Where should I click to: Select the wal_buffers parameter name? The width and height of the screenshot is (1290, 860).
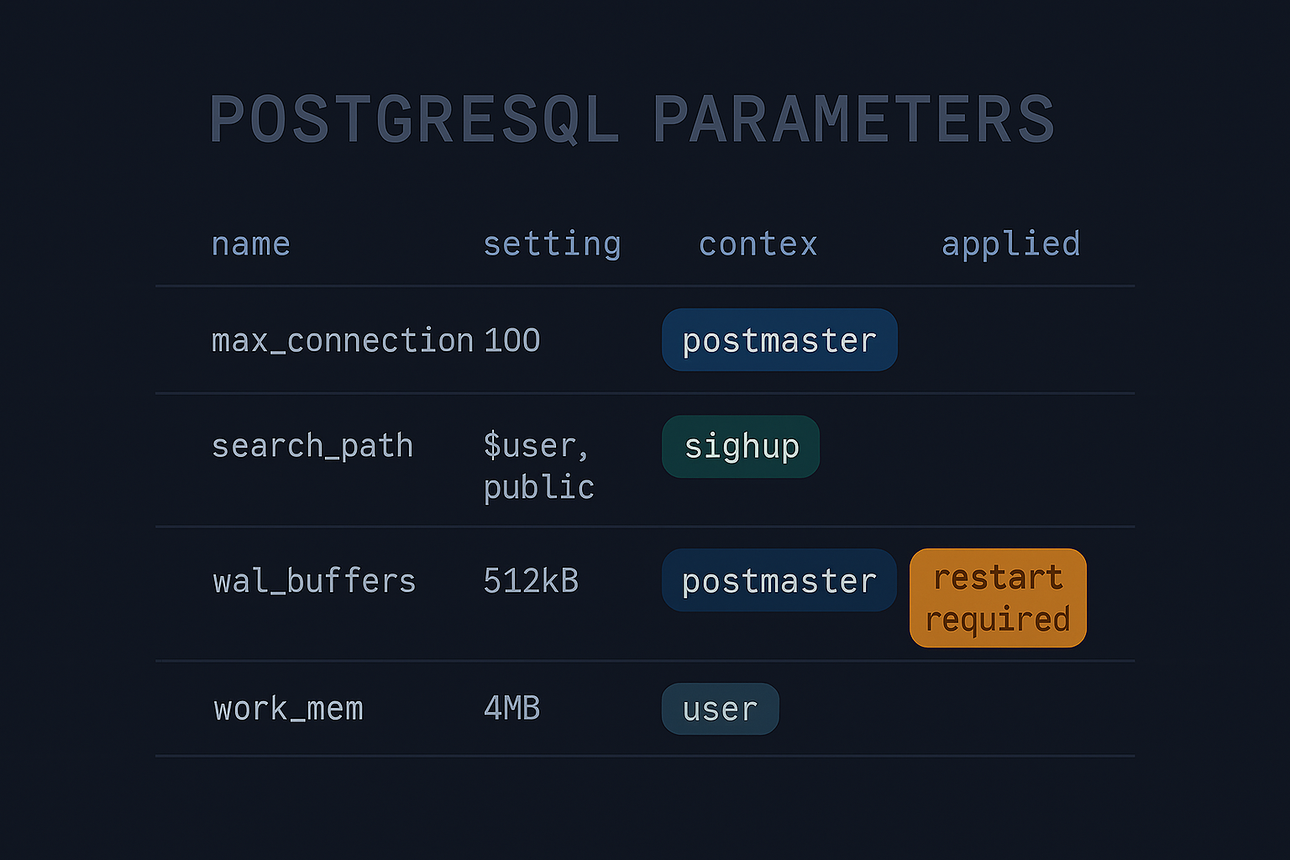[x=314, y=581]
